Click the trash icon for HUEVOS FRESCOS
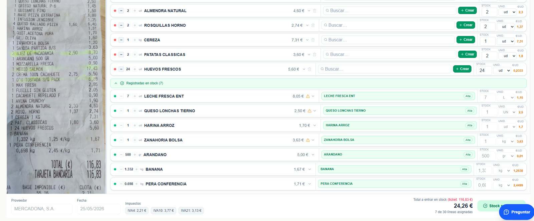The height and width of the screenshot is (221, 534). (309, 69)
